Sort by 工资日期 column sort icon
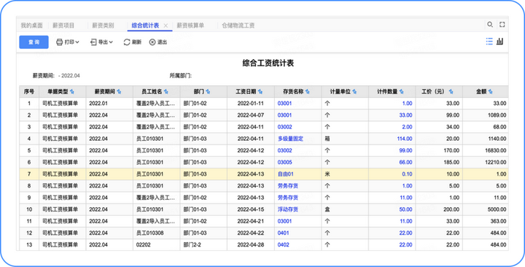 coord(260,91)
